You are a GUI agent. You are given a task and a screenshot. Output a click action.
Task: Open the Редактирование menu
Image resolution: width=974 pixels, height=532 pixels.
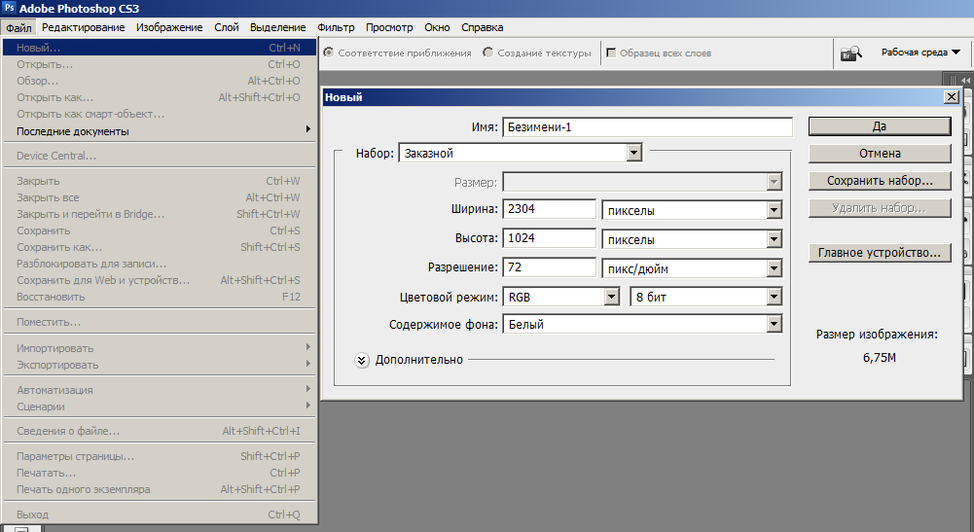click(x=84, y=28)
